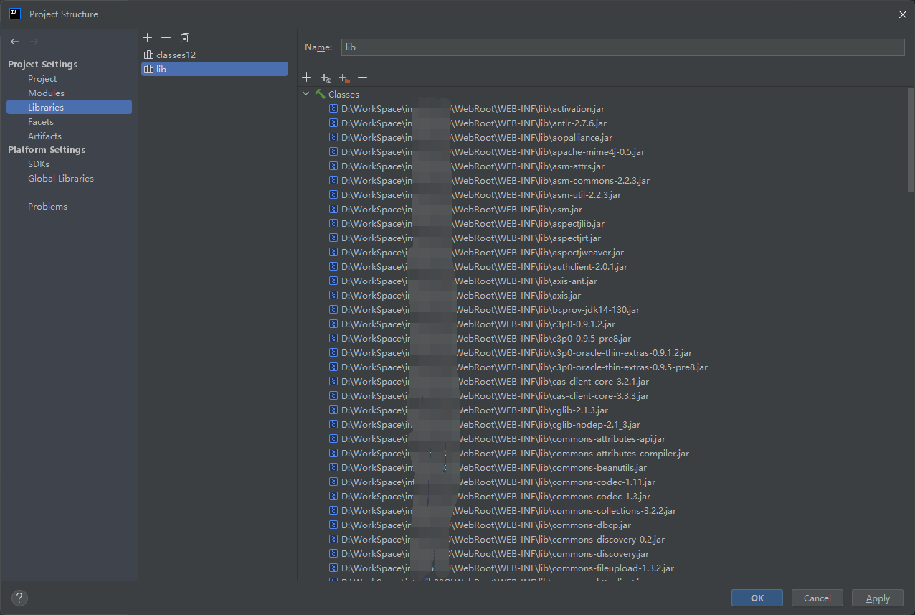Select the cas-client-core-3.2.1.jar row
Image resolution: width=915 pixels, height=615 pixels.
point(489,381)
